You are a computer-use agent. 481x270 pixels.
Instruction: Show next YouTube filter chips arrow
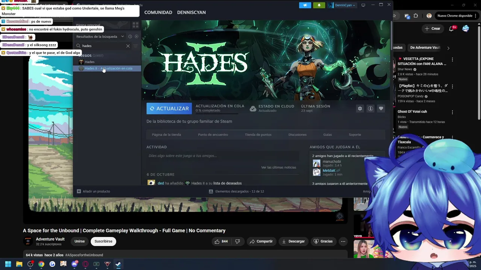pyautogui.click(x=448, y=48)
